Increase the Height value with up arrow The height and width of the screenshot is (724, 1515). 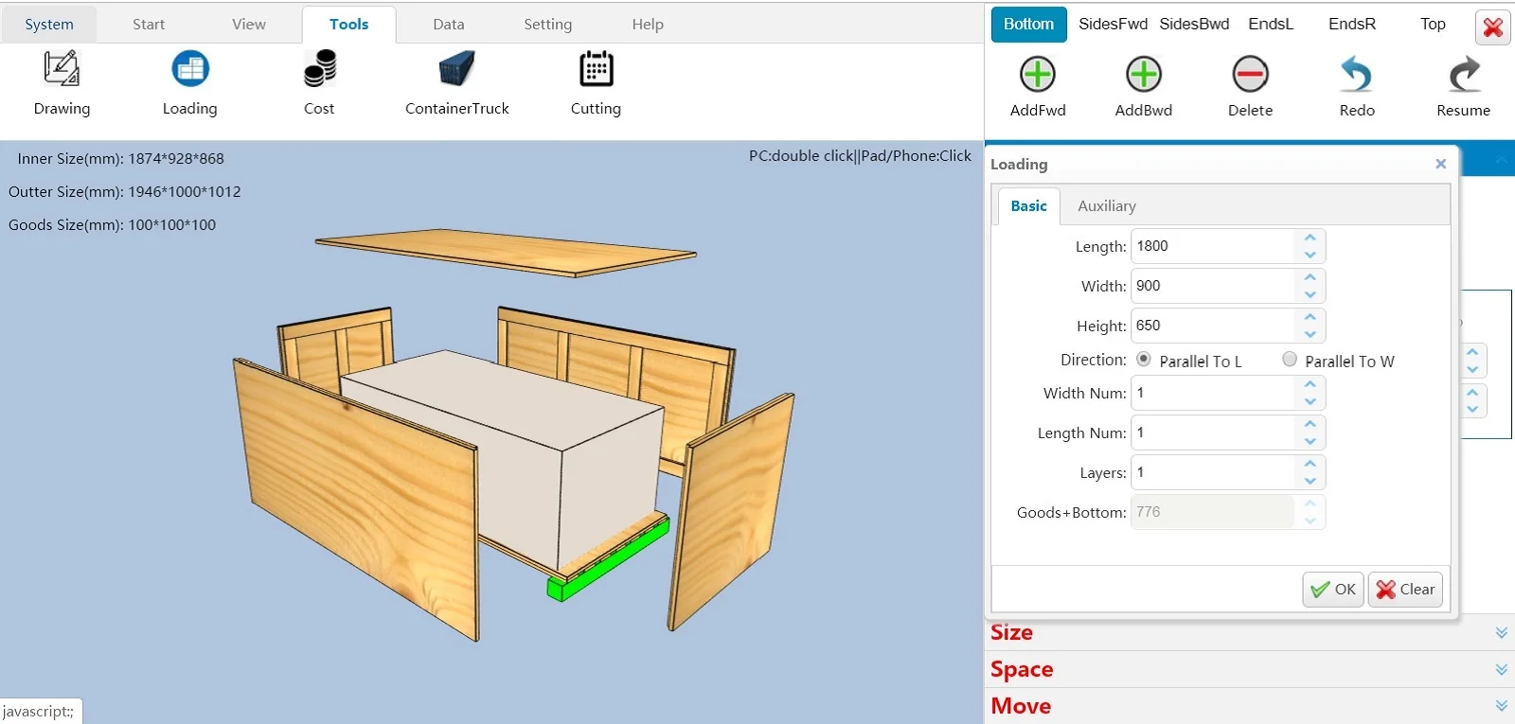point(1310,317)
